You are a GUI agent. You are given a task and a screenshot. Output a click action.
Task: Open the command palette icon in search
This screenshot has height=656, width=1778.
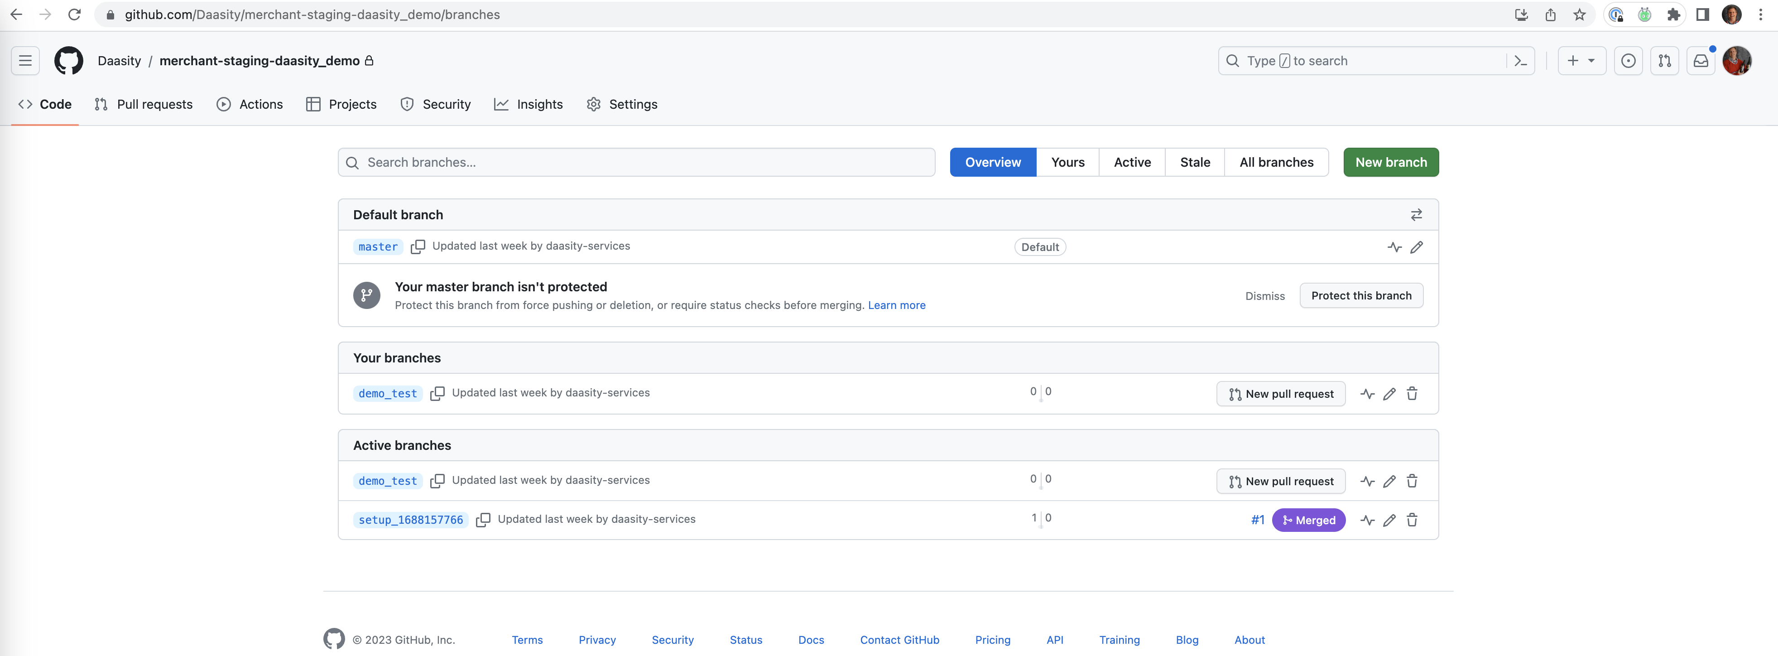click(x=1521, y=61)
